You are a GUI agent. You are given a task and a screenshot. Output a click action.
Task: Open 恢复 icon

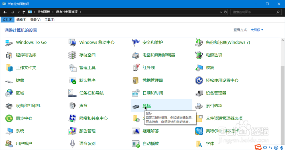point(199,68)
